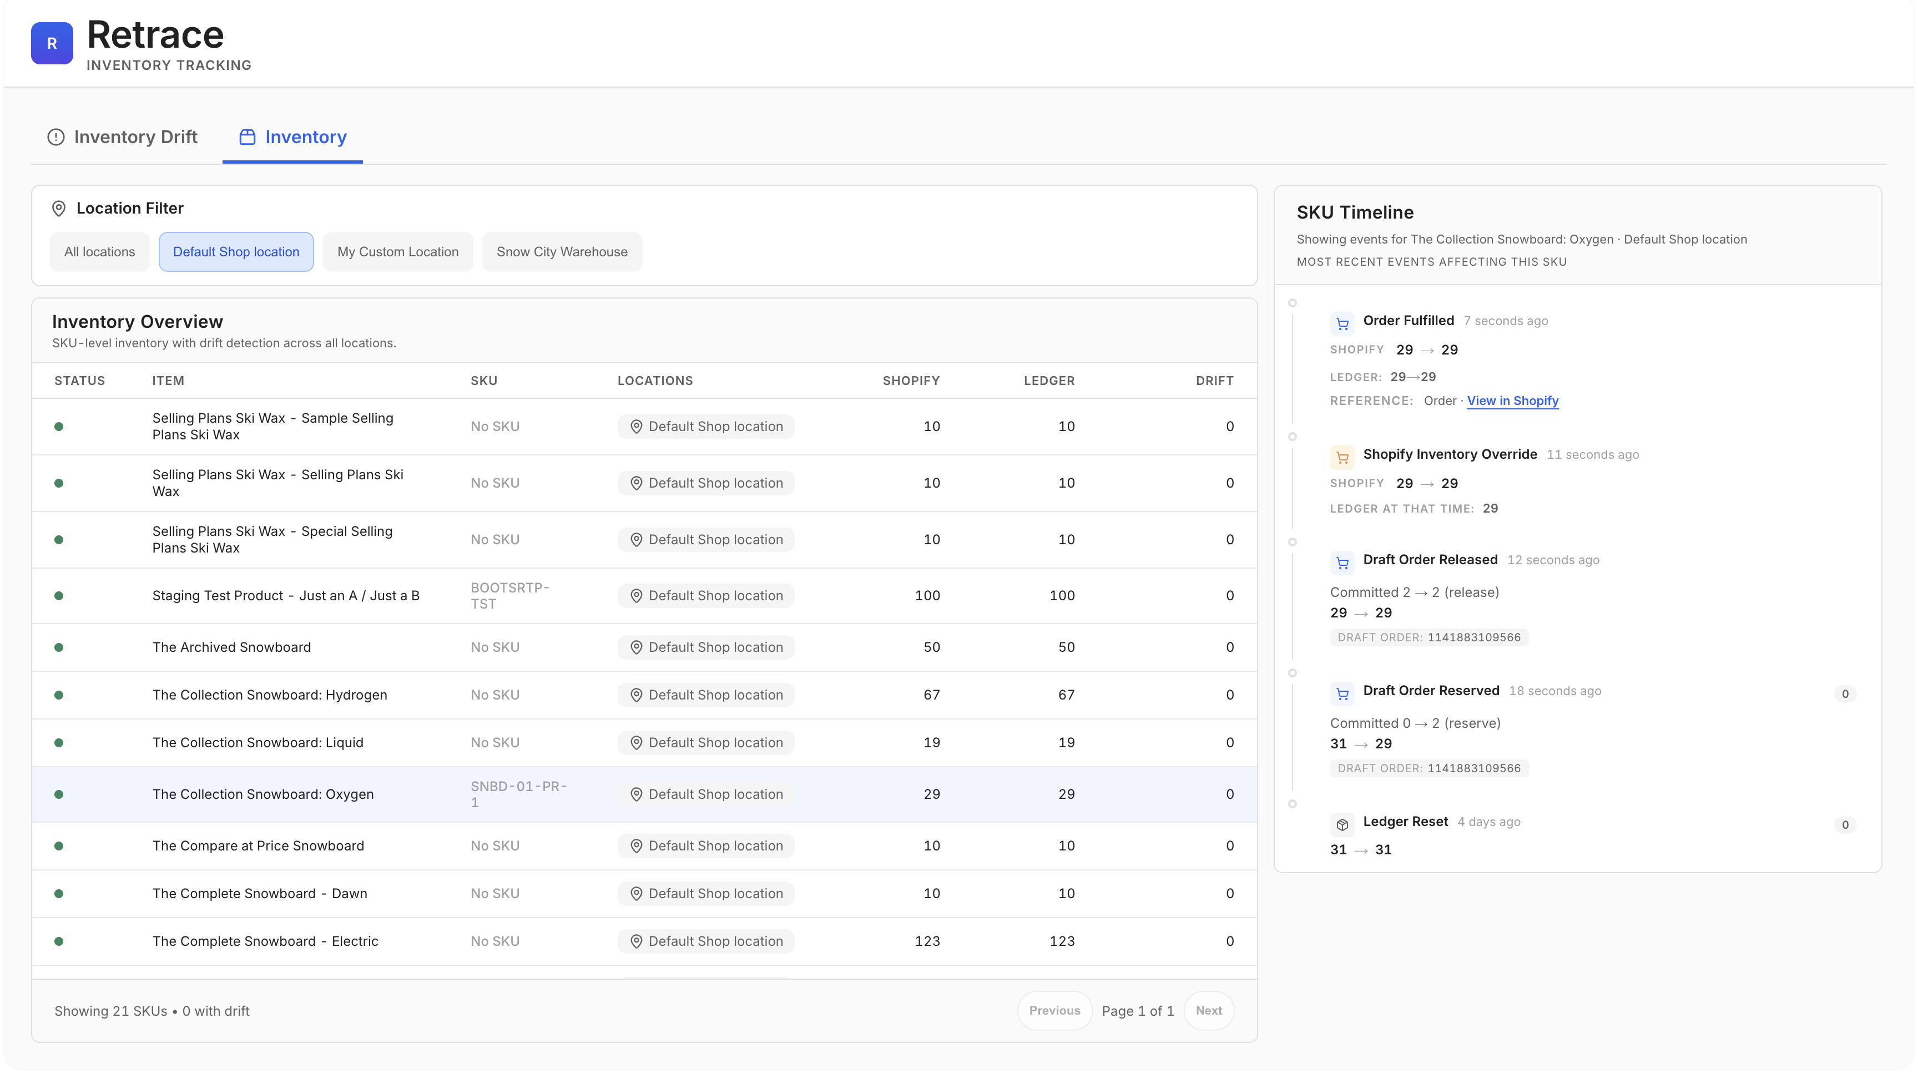Click the LEDGER column header

coord(1049,381)
